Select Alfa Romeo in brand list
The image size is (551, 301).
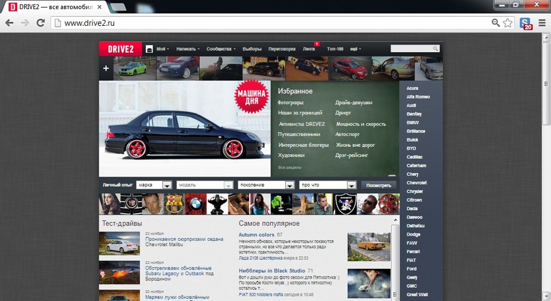click(418, 97)
